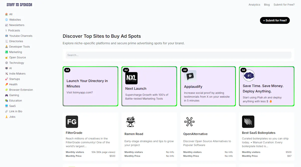Viewport: 301px width, 167px height.
Task: Click the Best SaaS Boilerplates logo
Action: (248, 122)
